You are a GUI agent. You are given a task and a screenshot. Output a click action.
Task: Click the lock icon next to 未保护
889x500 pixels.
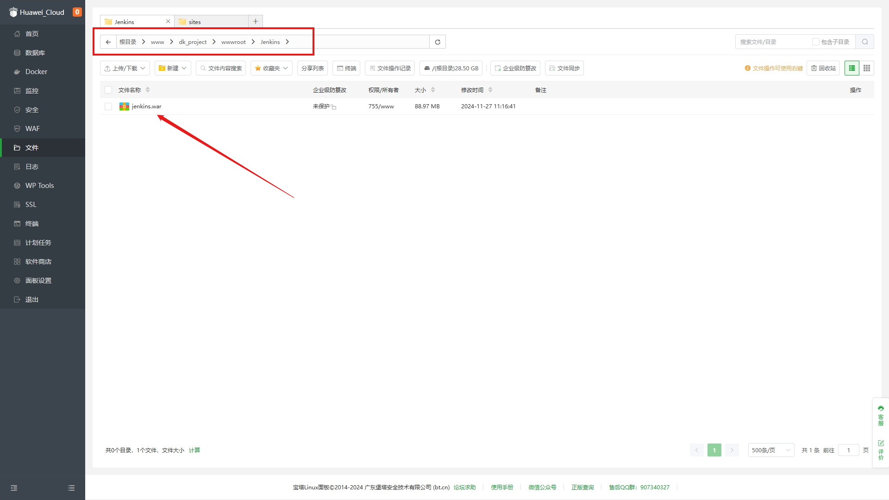click(334, 107)
